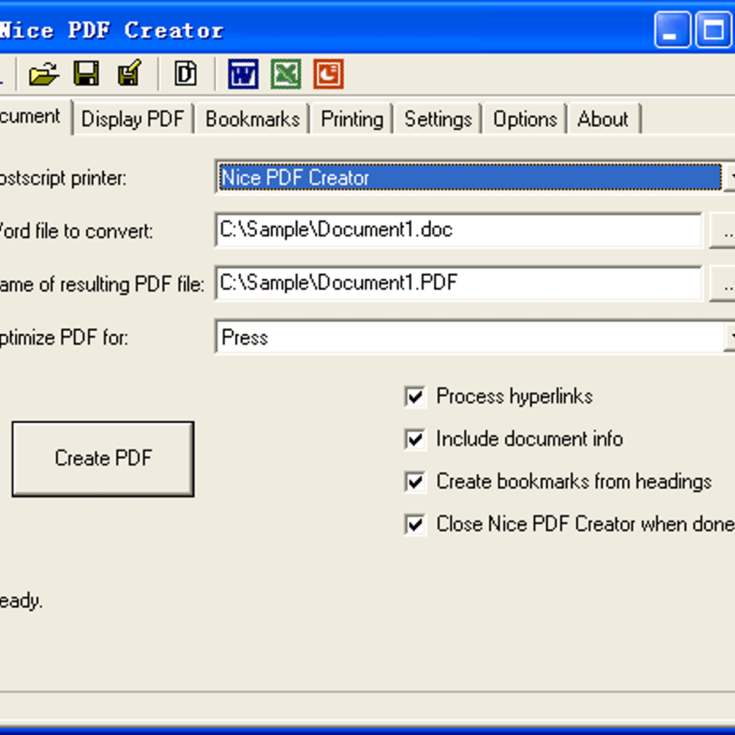Click the floppy disk with pencil icon
The image size is (735, 735).
tap(129, 74)
